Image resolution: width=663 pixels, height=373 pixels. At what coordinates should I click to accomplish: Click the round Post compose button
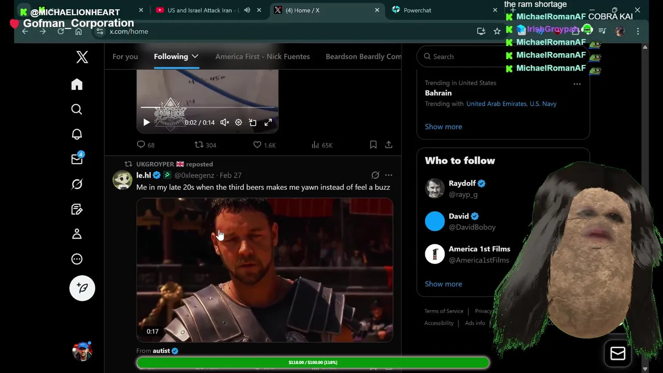(x=82, y=288)
